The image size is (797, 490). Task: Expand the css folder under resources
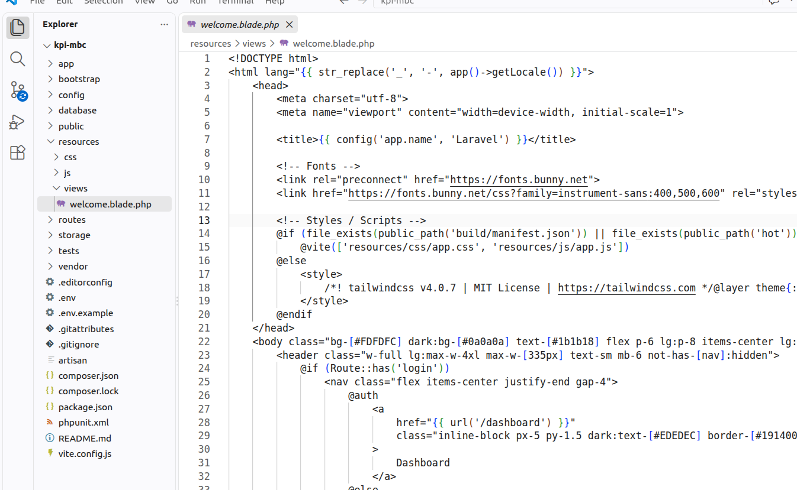57,157
